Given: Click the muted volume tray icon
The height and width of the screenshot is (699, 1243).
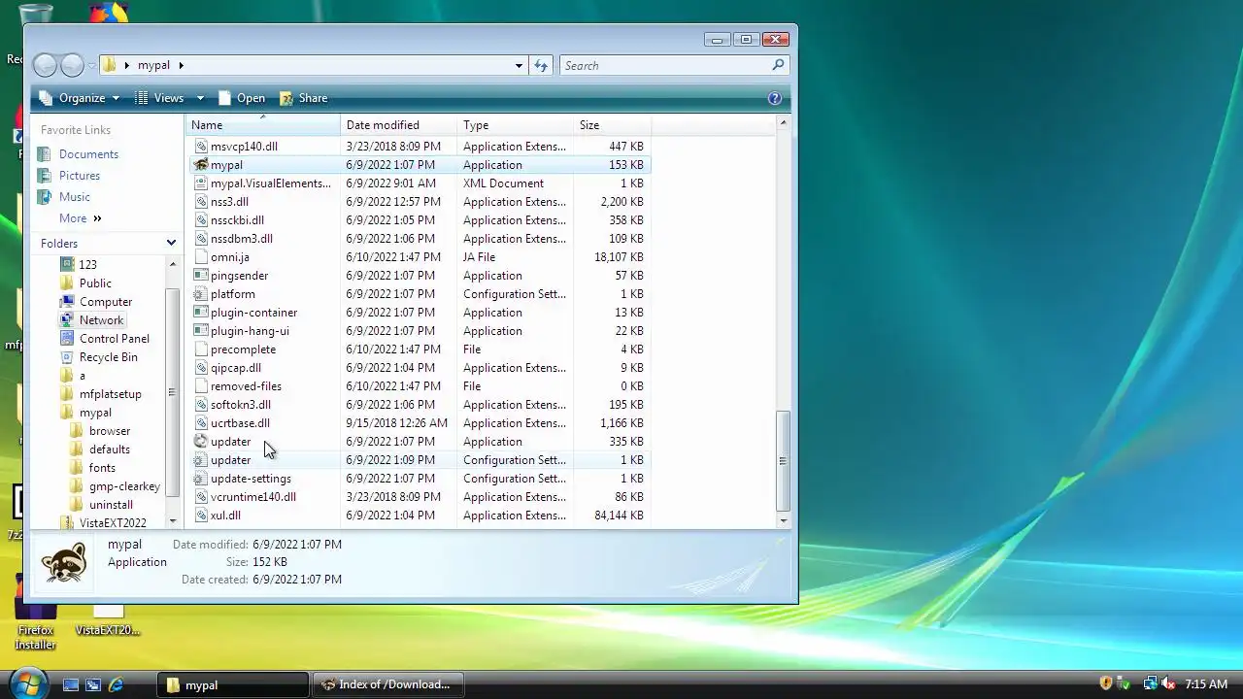Looking at the screenshot, I should click(x=1169, y=684).
